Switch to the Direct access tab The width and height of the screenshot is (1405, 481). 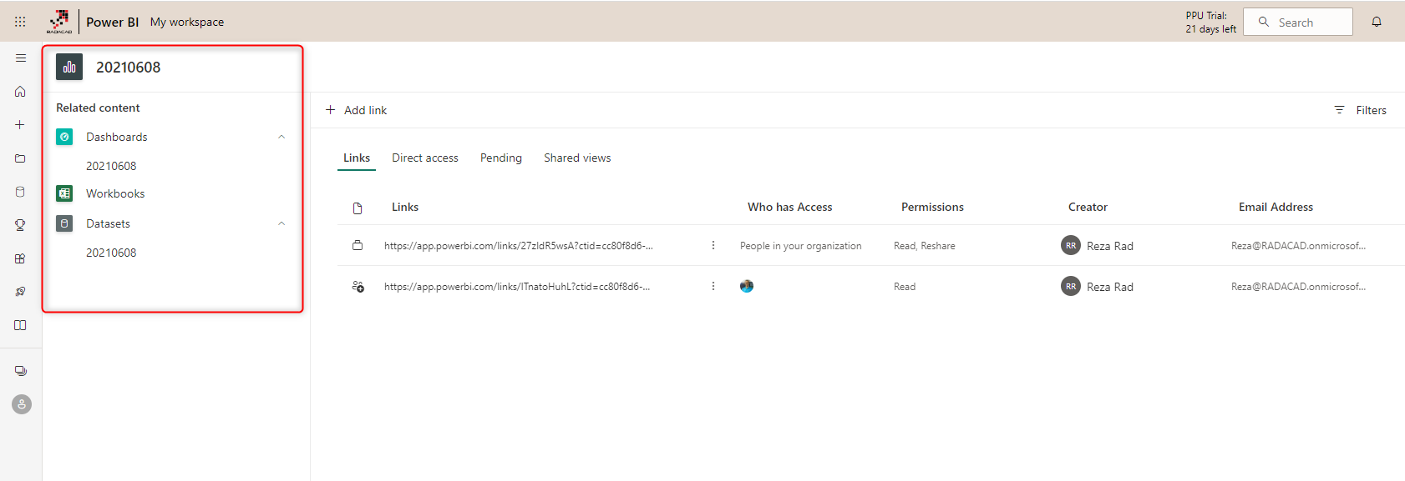coord(424,158)
